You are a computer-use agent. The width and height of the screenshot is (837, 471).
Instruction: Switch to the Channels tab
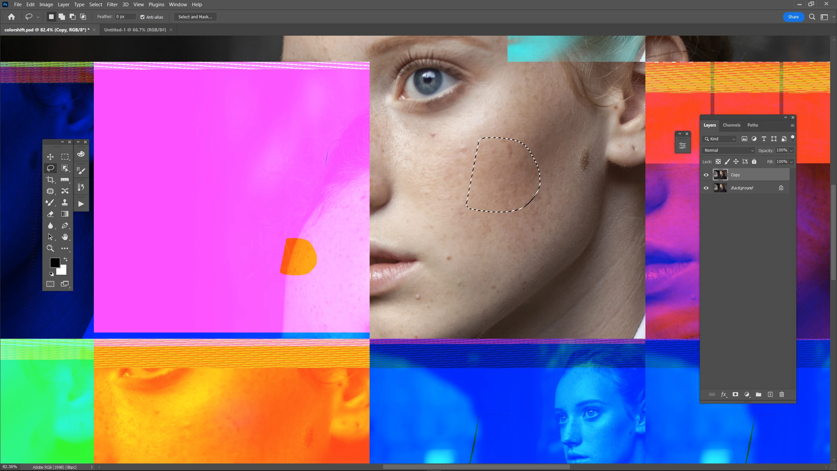coord(731,125)
